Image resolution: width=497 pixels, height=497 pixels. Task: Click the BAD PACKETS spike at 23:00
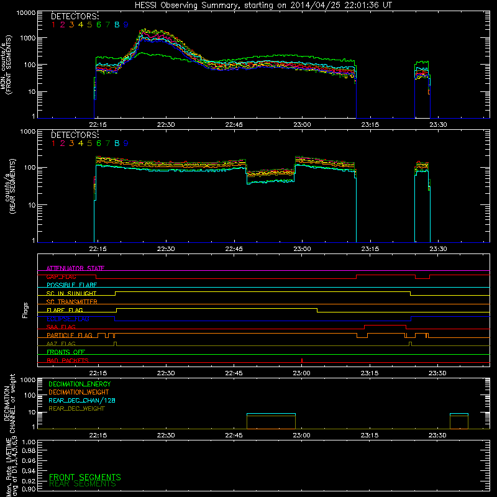tap(302, 360)
